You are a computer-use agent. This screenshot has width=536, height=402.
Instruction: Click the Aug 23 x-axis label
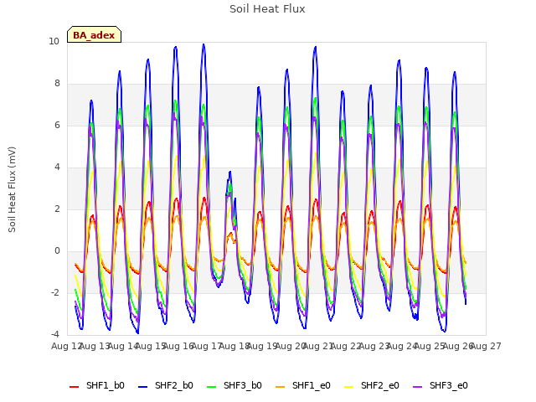[x=374, y=347]
